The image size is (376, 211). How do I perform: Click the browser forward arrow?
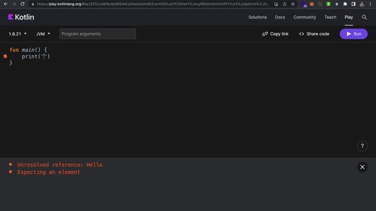[14, 4]
